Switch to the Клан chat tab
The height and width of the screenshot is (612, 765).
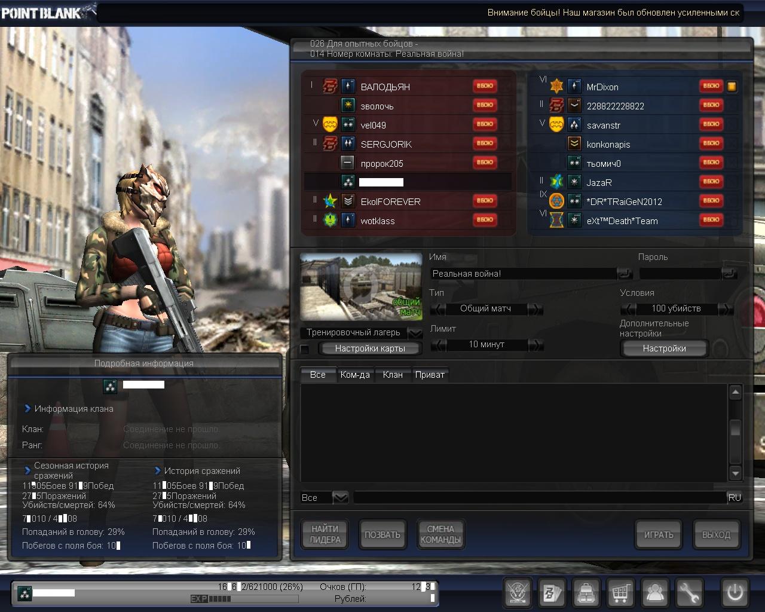(x=393, y=375)
